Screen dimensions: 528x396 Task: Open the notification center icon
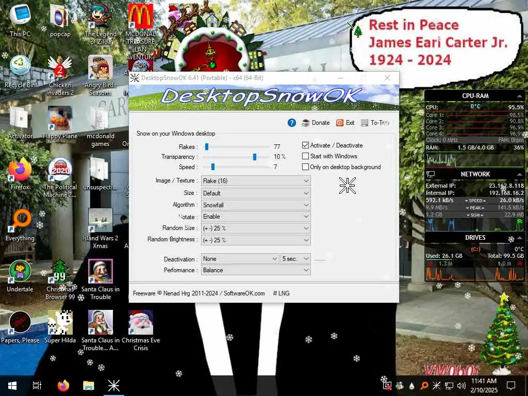[511, 386]
